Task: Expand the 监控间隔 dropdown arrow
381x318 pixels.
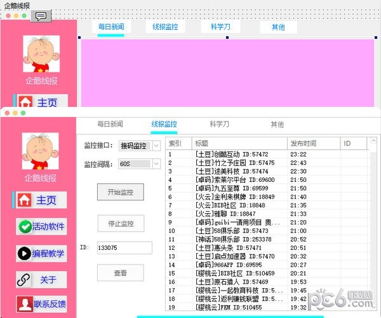Action: [x=156, y=163]
